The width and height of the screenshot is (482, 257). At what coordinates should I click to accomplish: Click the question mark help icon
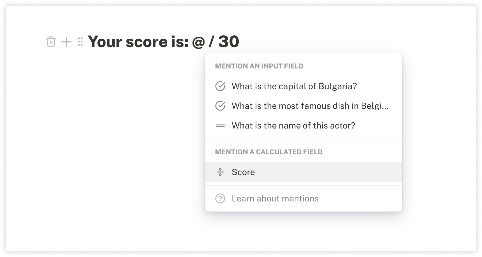220,198
